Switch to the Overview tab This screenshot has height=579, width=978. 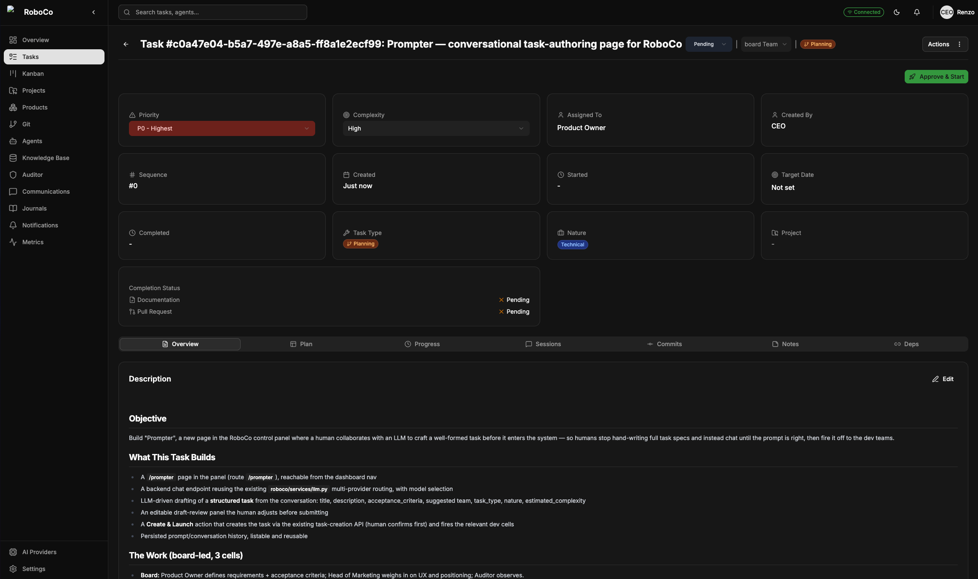[180, 344]
